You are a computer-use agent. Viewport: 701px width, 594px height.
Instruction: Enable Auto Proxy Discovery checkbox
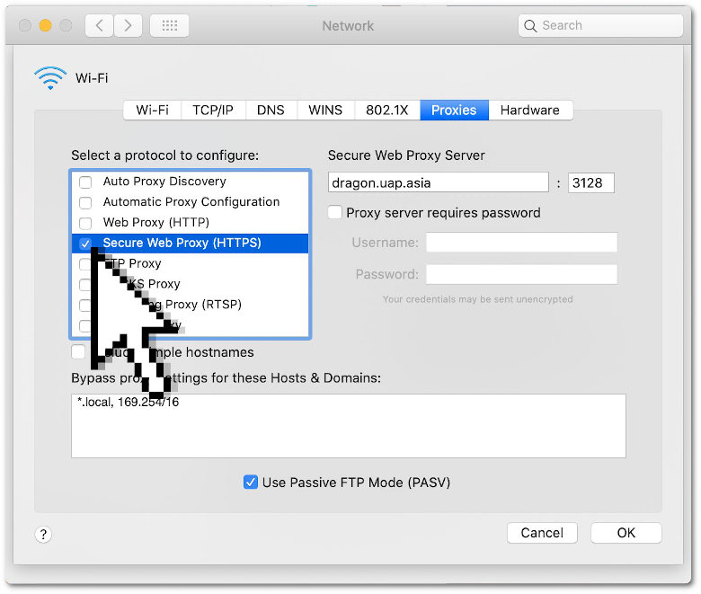(x=85, y=182)
